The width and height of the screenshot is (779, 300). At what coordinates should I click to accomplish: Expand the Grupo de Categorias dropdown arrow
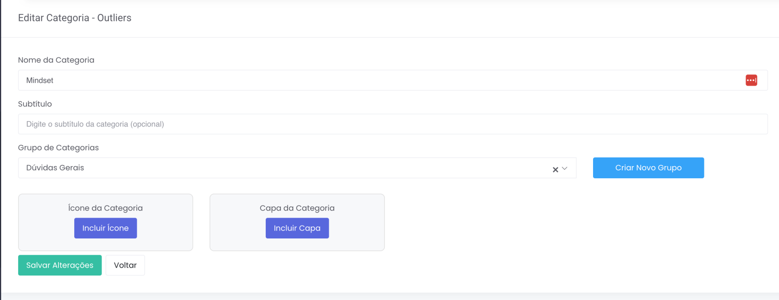pos(565,169)
